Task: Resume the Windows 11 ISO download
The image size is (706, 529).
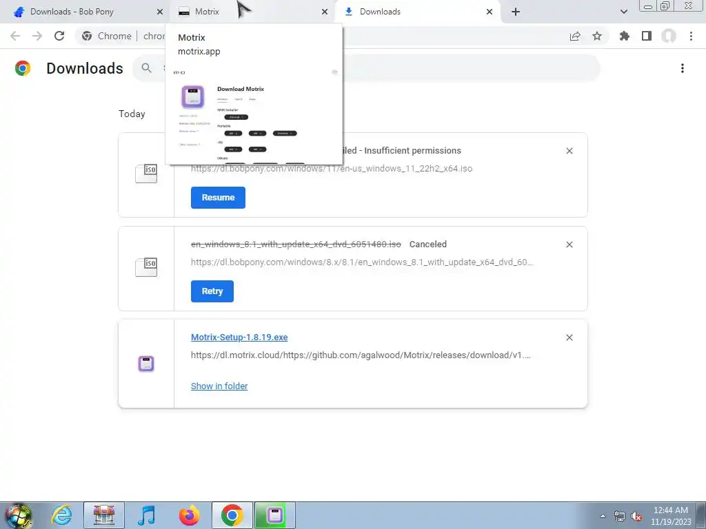Action: (218, 198)
